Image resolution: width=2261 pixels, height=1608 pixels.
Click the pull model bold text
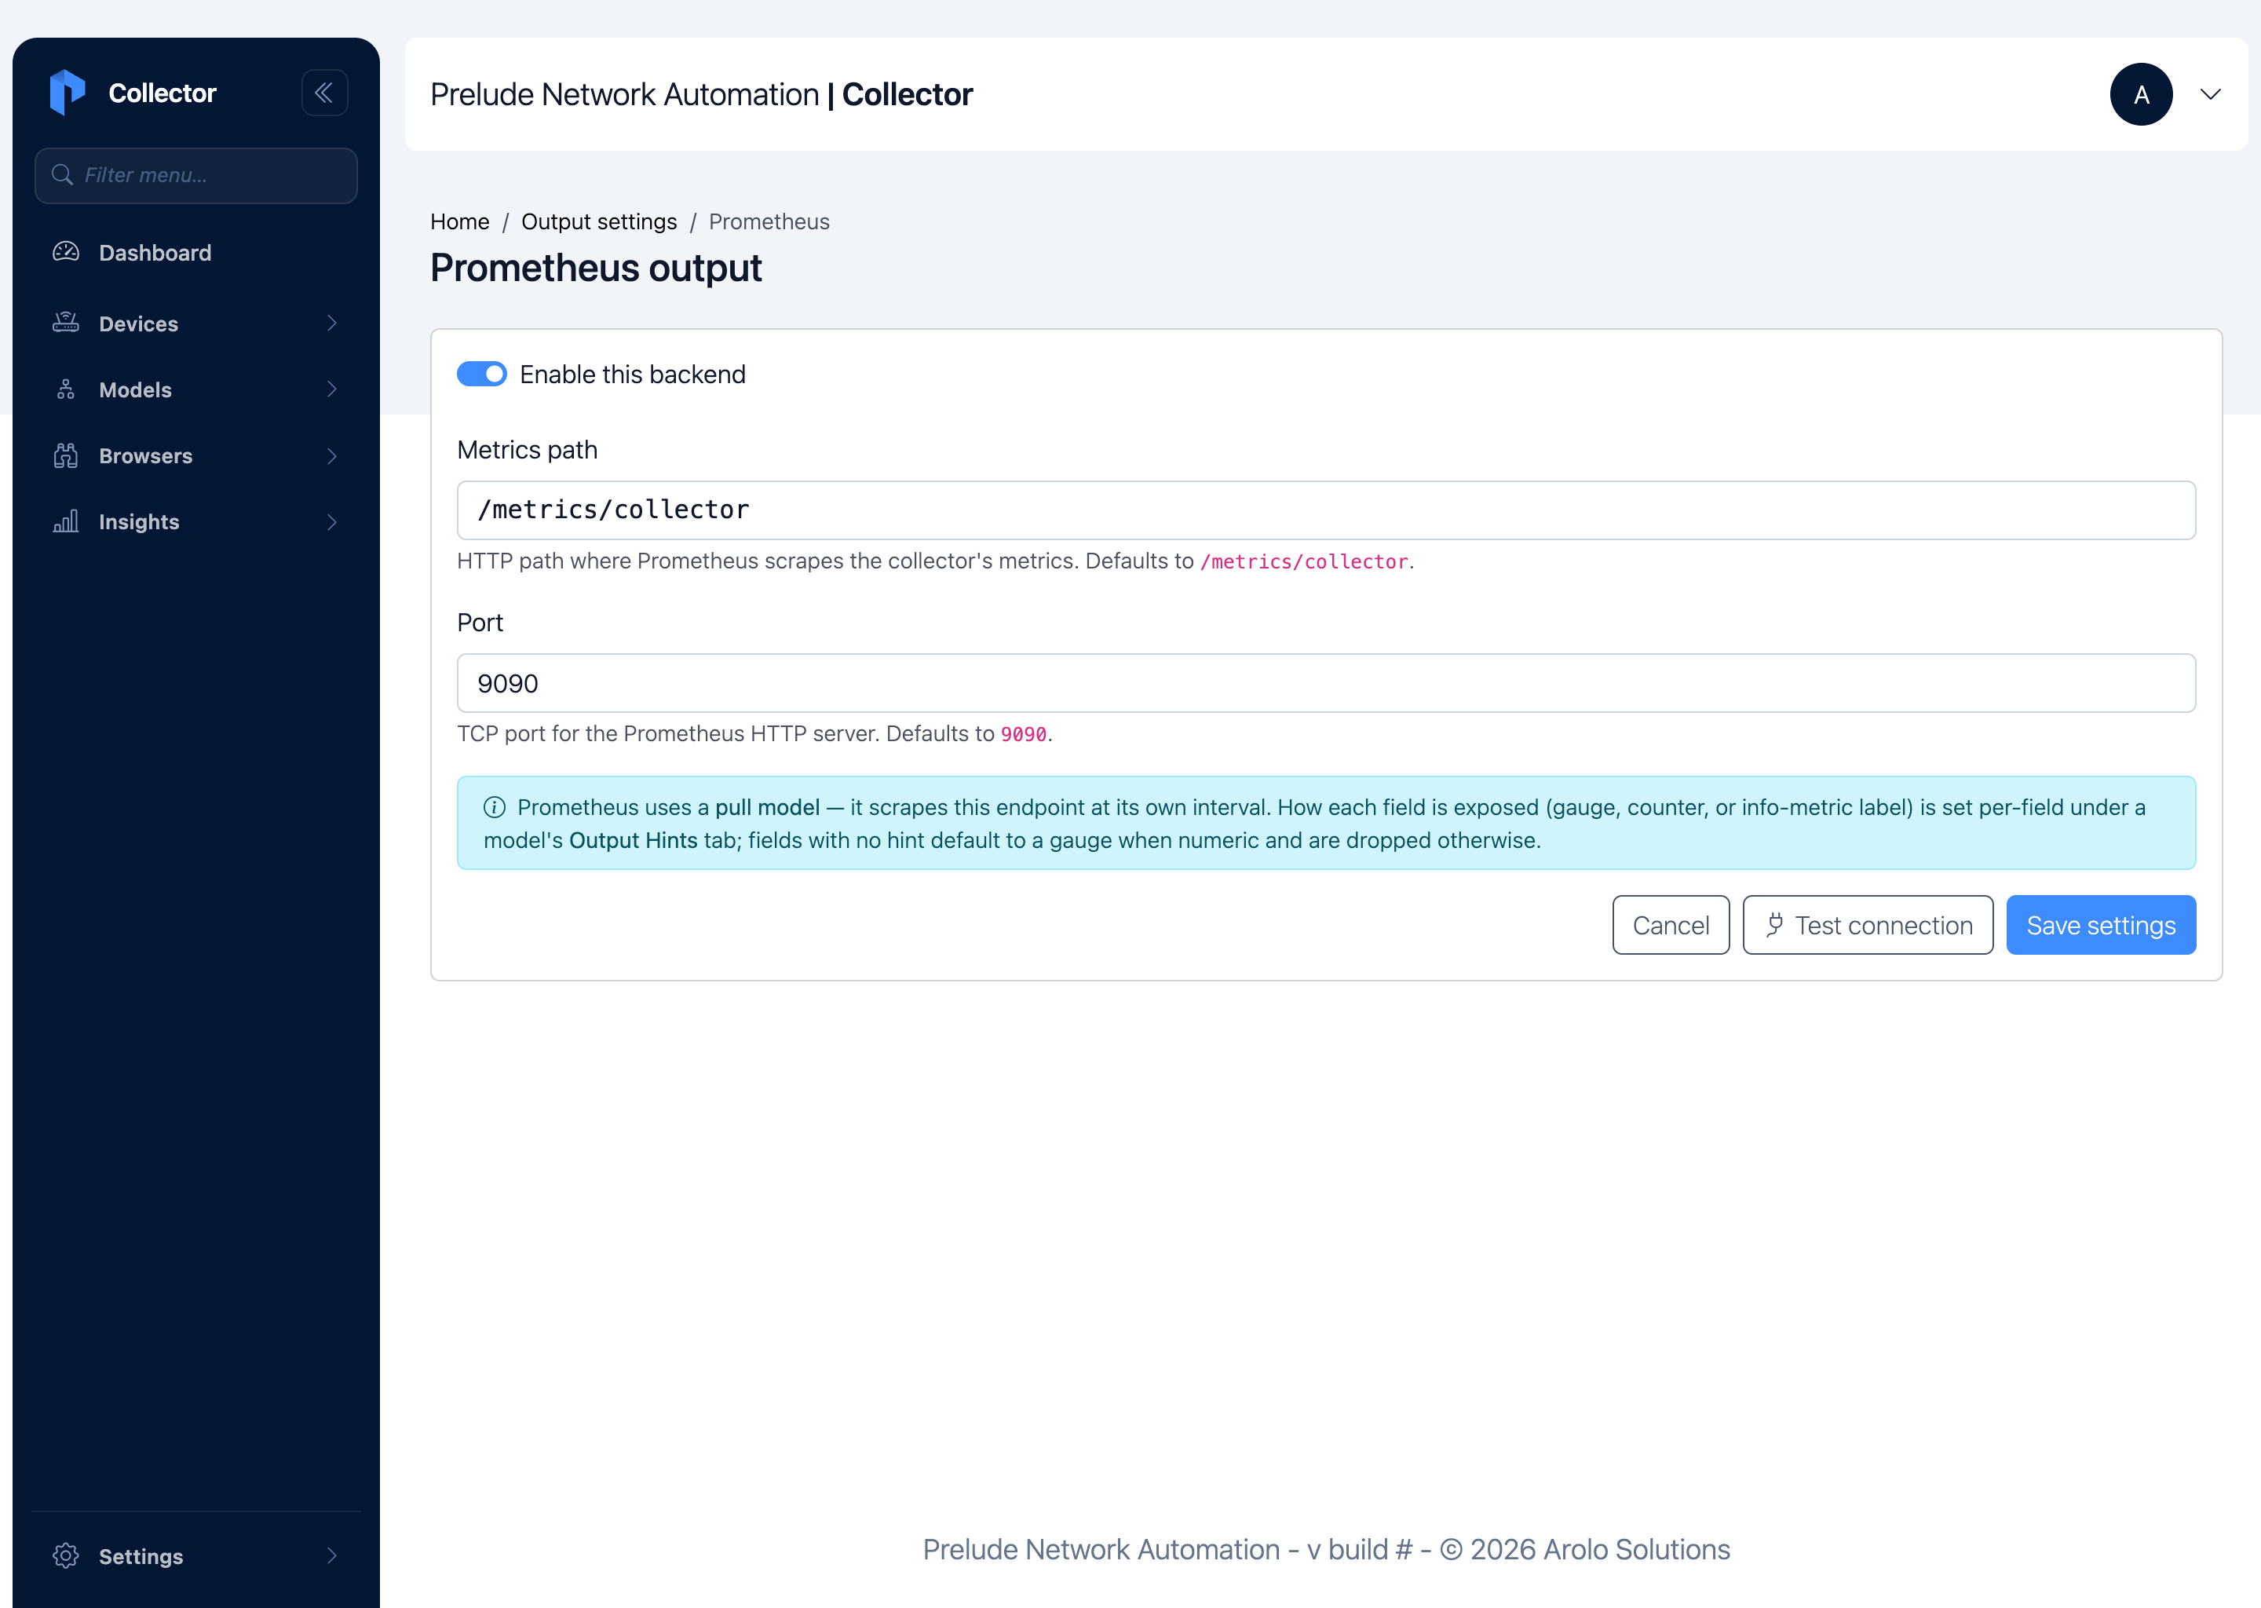tap(767, 807)
